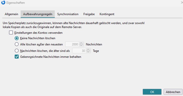Click the Tage label after the days field

[x=96, y=51]
